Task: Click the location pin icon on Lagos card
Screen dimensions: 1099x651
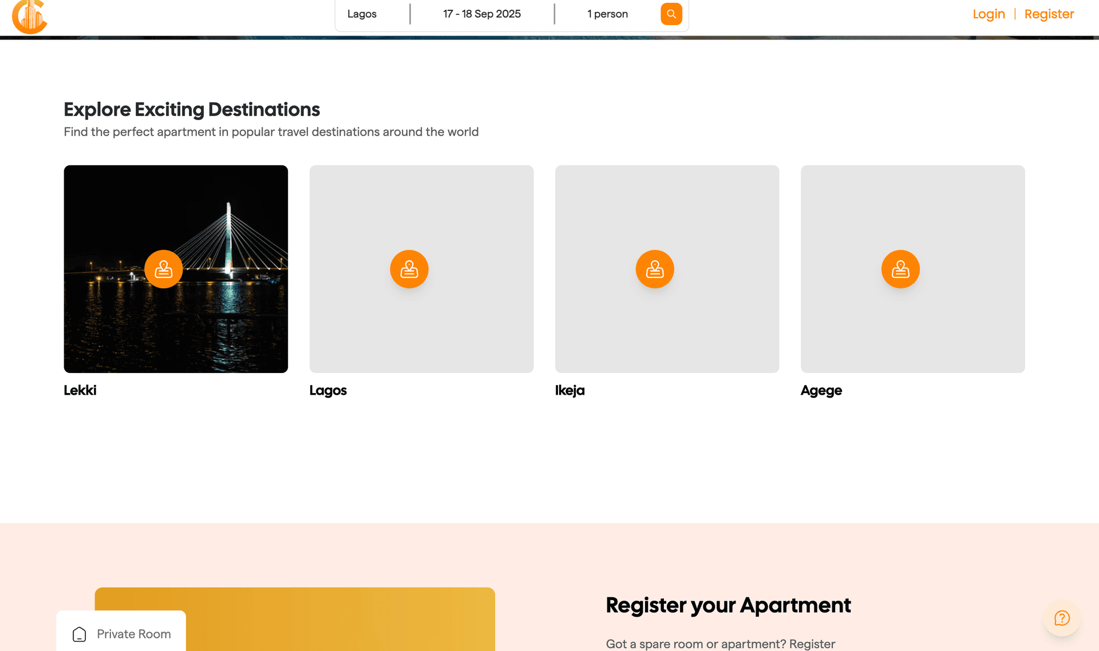Action: click(409, 269)
